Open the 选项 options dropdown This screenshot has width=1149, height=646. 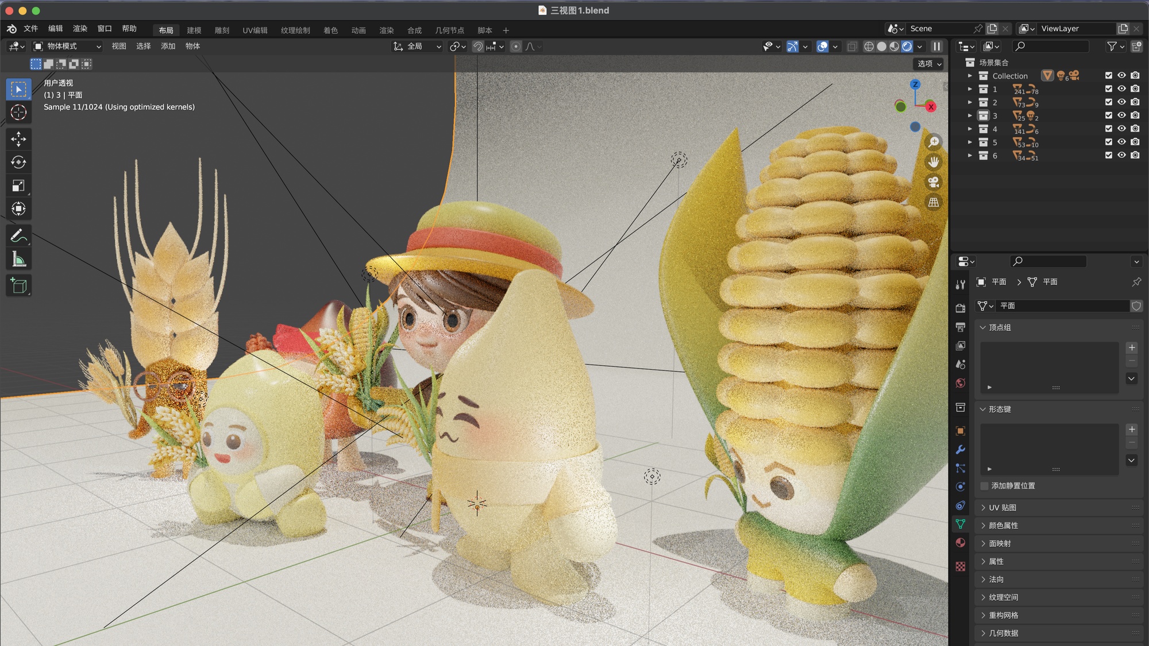(929, 64)
